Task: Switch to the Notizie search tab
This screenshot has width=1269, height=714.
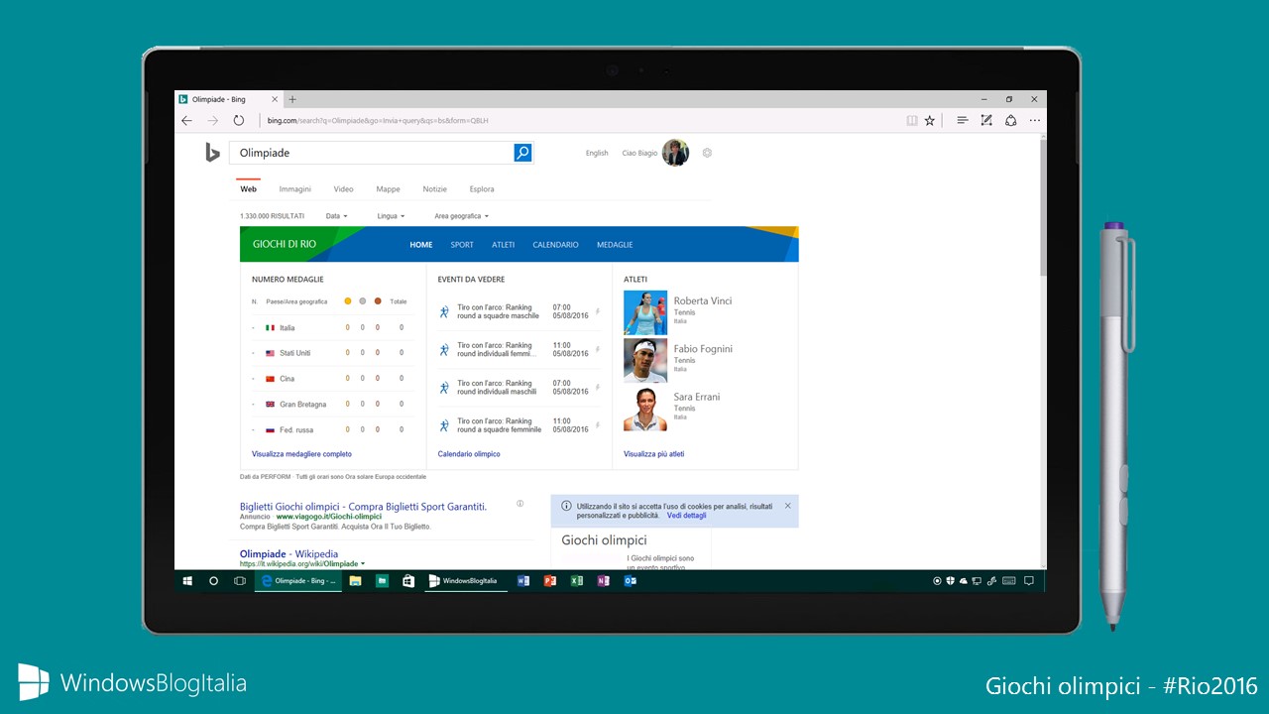Action: (x=434, y=188)
